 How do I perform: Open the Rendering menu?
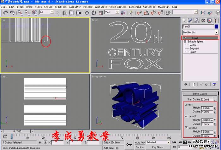(x=135, y=7)
